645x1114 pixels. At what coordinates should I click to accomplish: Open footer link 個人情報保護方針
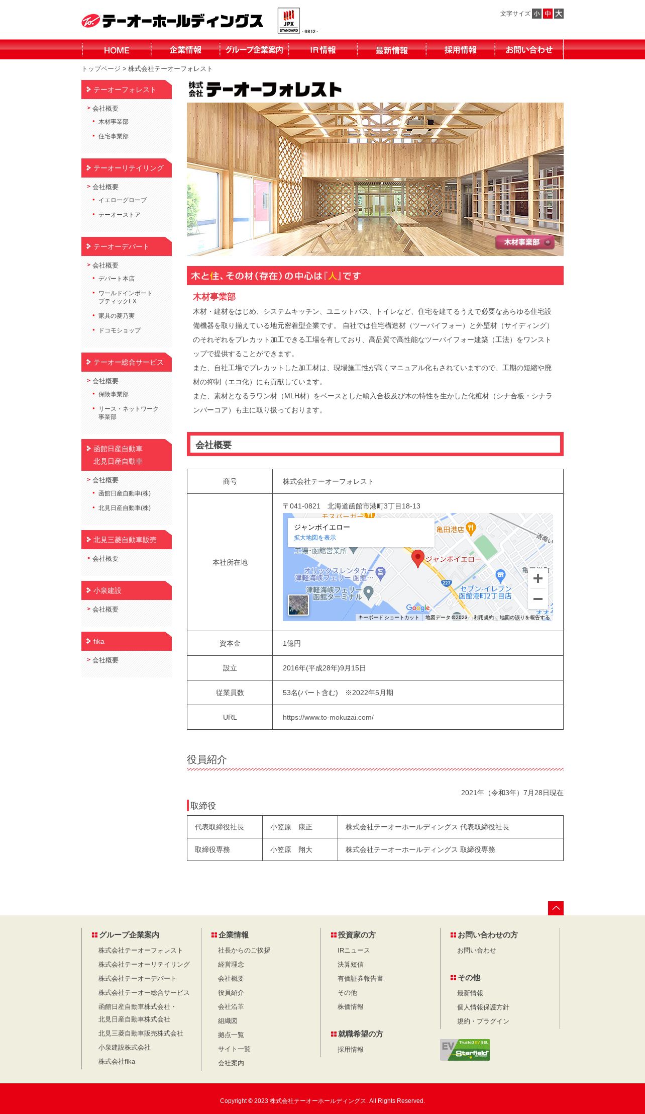click(x=483, y=1007)
